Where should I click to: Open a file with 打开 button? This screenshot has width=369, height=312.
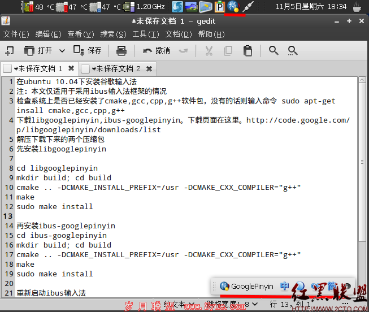coord(38,50)
